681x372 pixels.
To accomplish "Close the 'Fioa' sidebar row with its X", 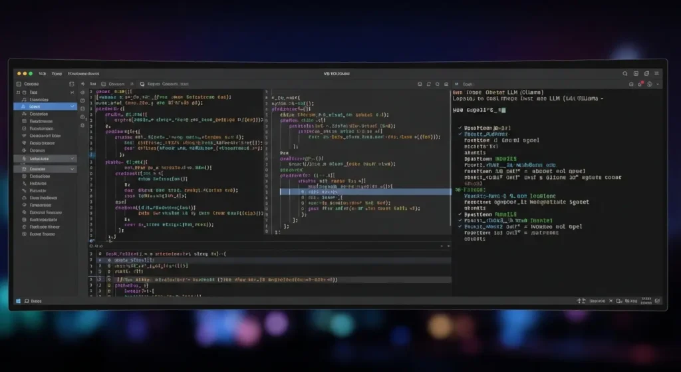I will click(72, 93).
